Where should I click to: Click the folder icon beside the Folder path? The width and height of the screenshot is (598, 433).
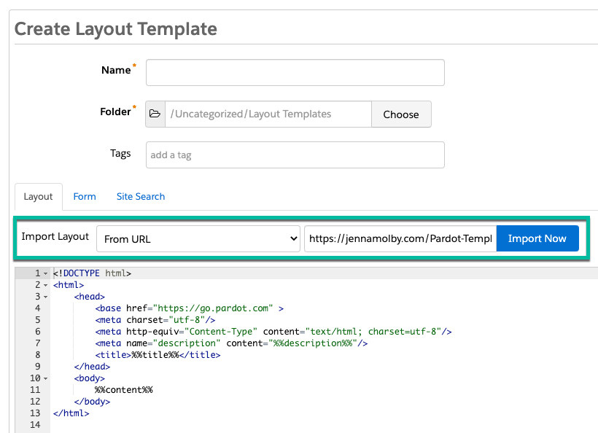155,114
